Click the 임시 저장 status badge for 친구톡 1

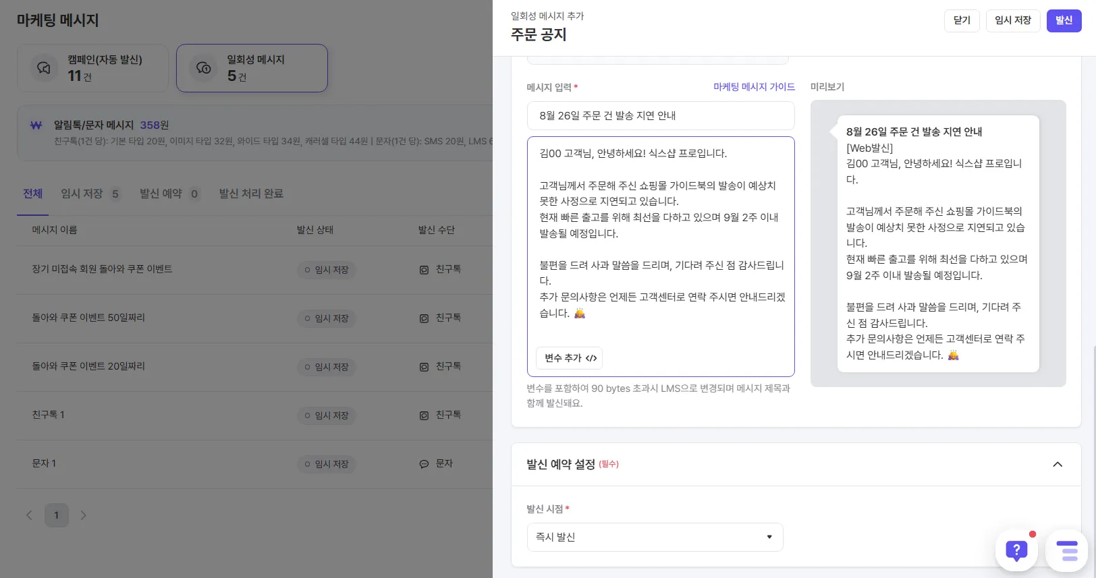[327, 415]
